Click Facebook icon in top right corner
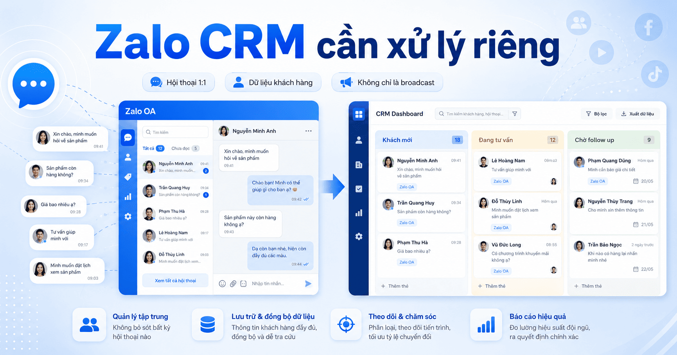Screen dimensions: 677x355 point(649,27)
